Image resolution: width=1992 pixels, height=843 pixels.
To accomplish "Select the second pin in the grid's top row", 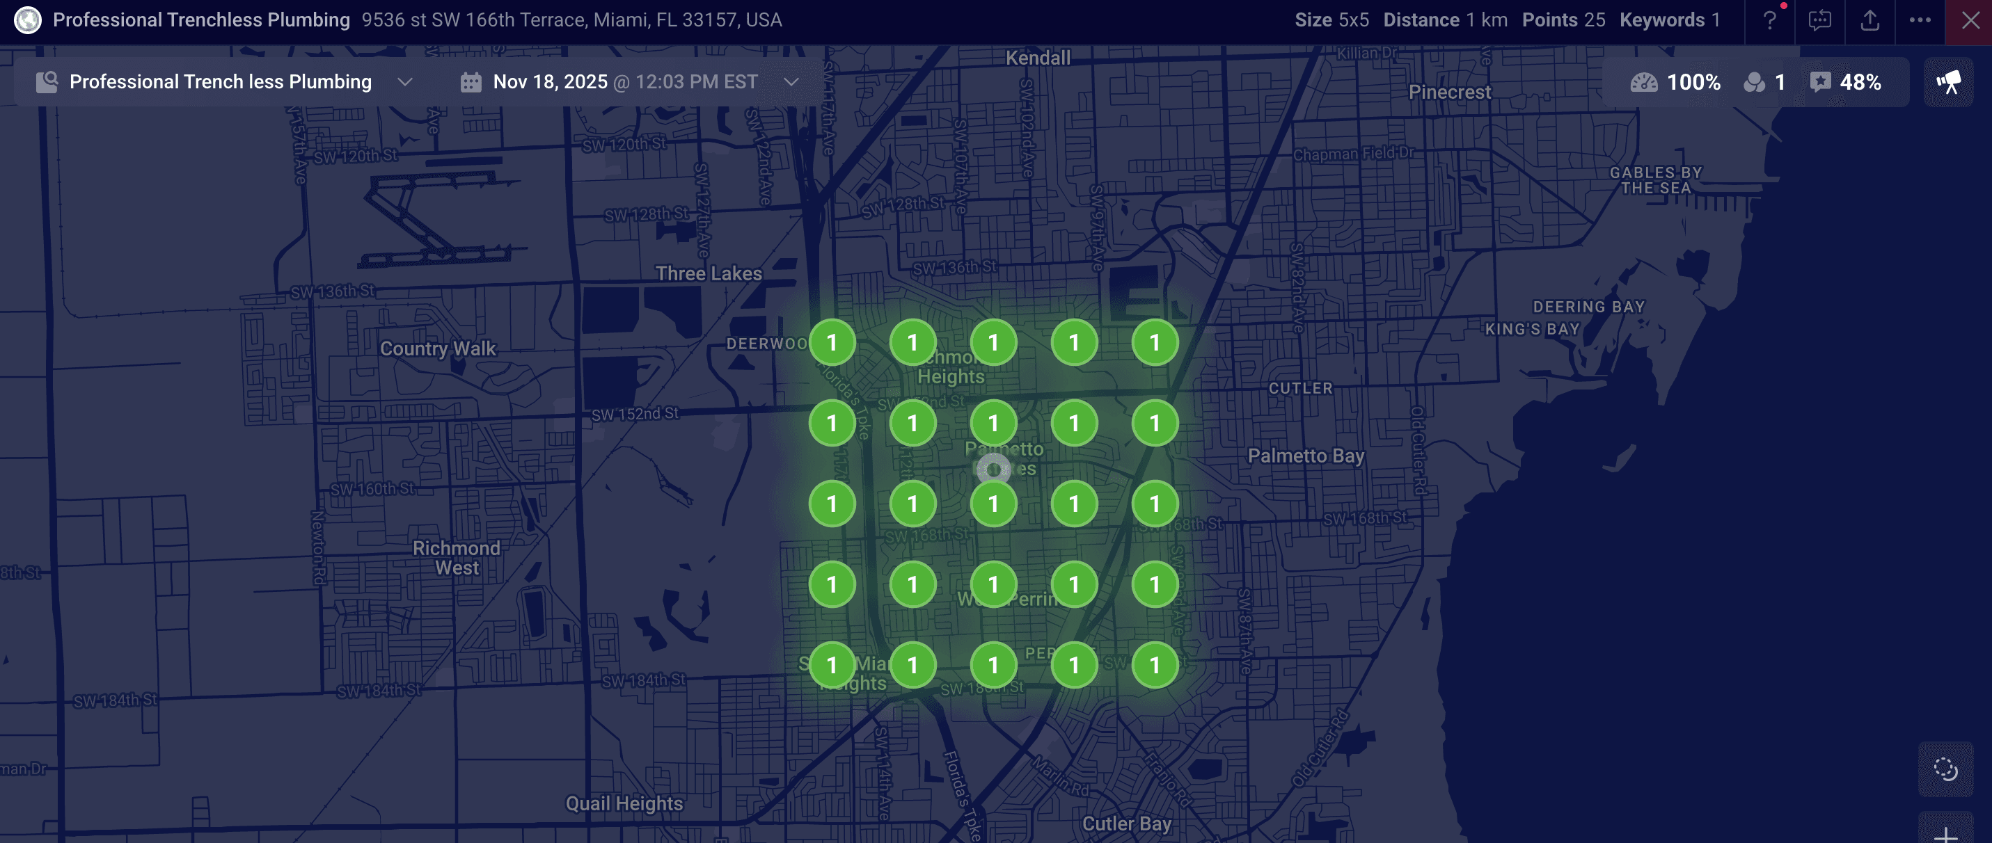I will (x=912, y=342).
